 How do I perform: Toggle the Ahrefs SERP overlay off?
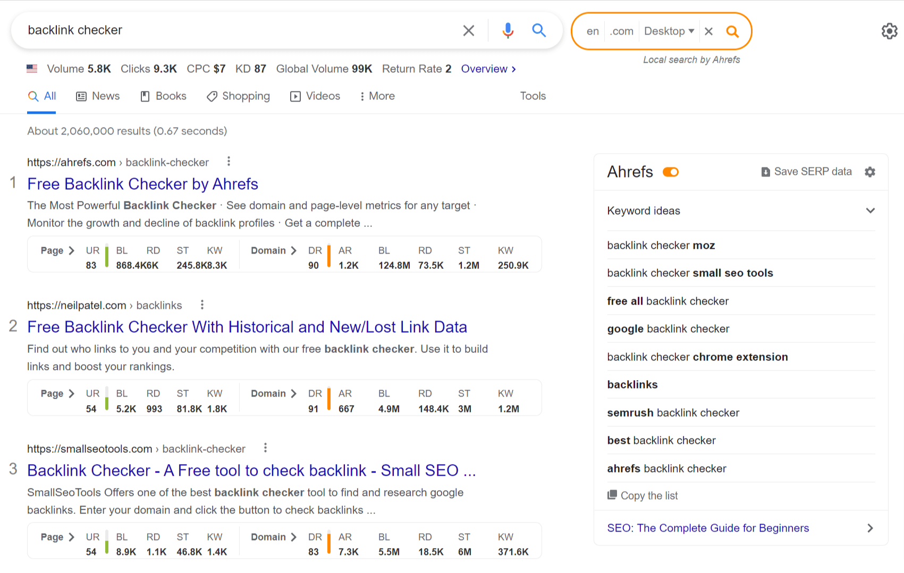coord(671,172)
